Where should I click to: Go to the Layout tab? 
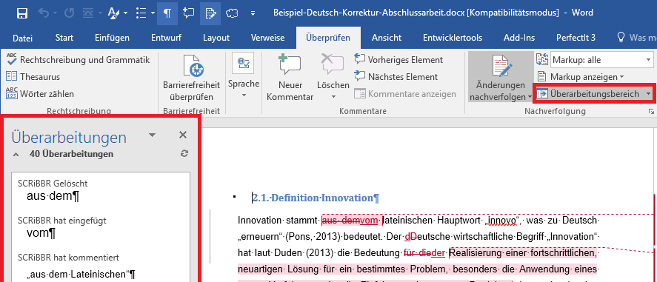pos(216,38)
